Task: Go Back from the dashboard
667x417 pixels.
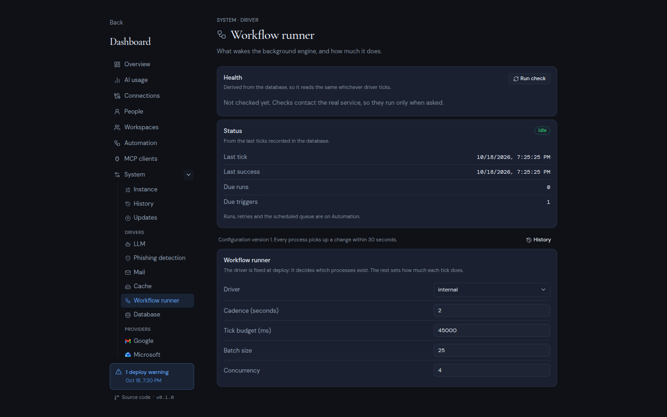Action: point(116,22)
